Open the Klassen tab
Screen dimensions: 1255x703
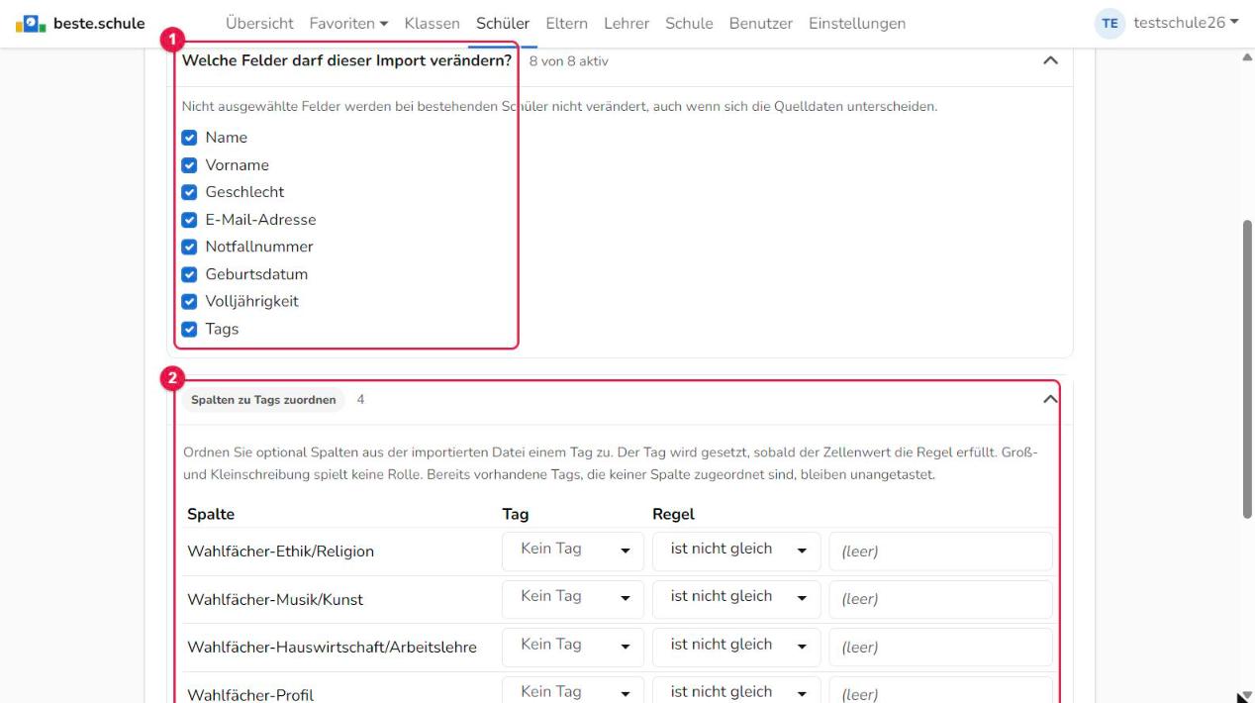(x=433, y=23)
